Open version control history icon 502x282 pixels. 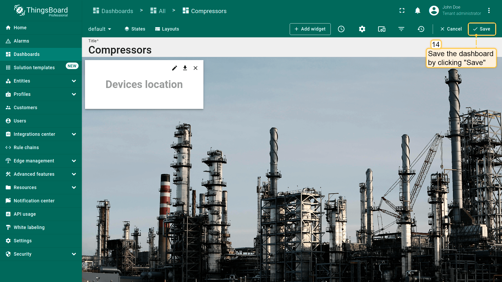coord(421,29)
